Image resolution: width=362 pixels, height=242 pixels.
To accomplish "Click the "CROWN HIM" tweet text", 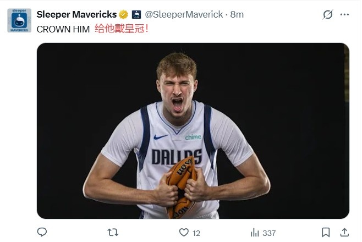I will [63, 29].
